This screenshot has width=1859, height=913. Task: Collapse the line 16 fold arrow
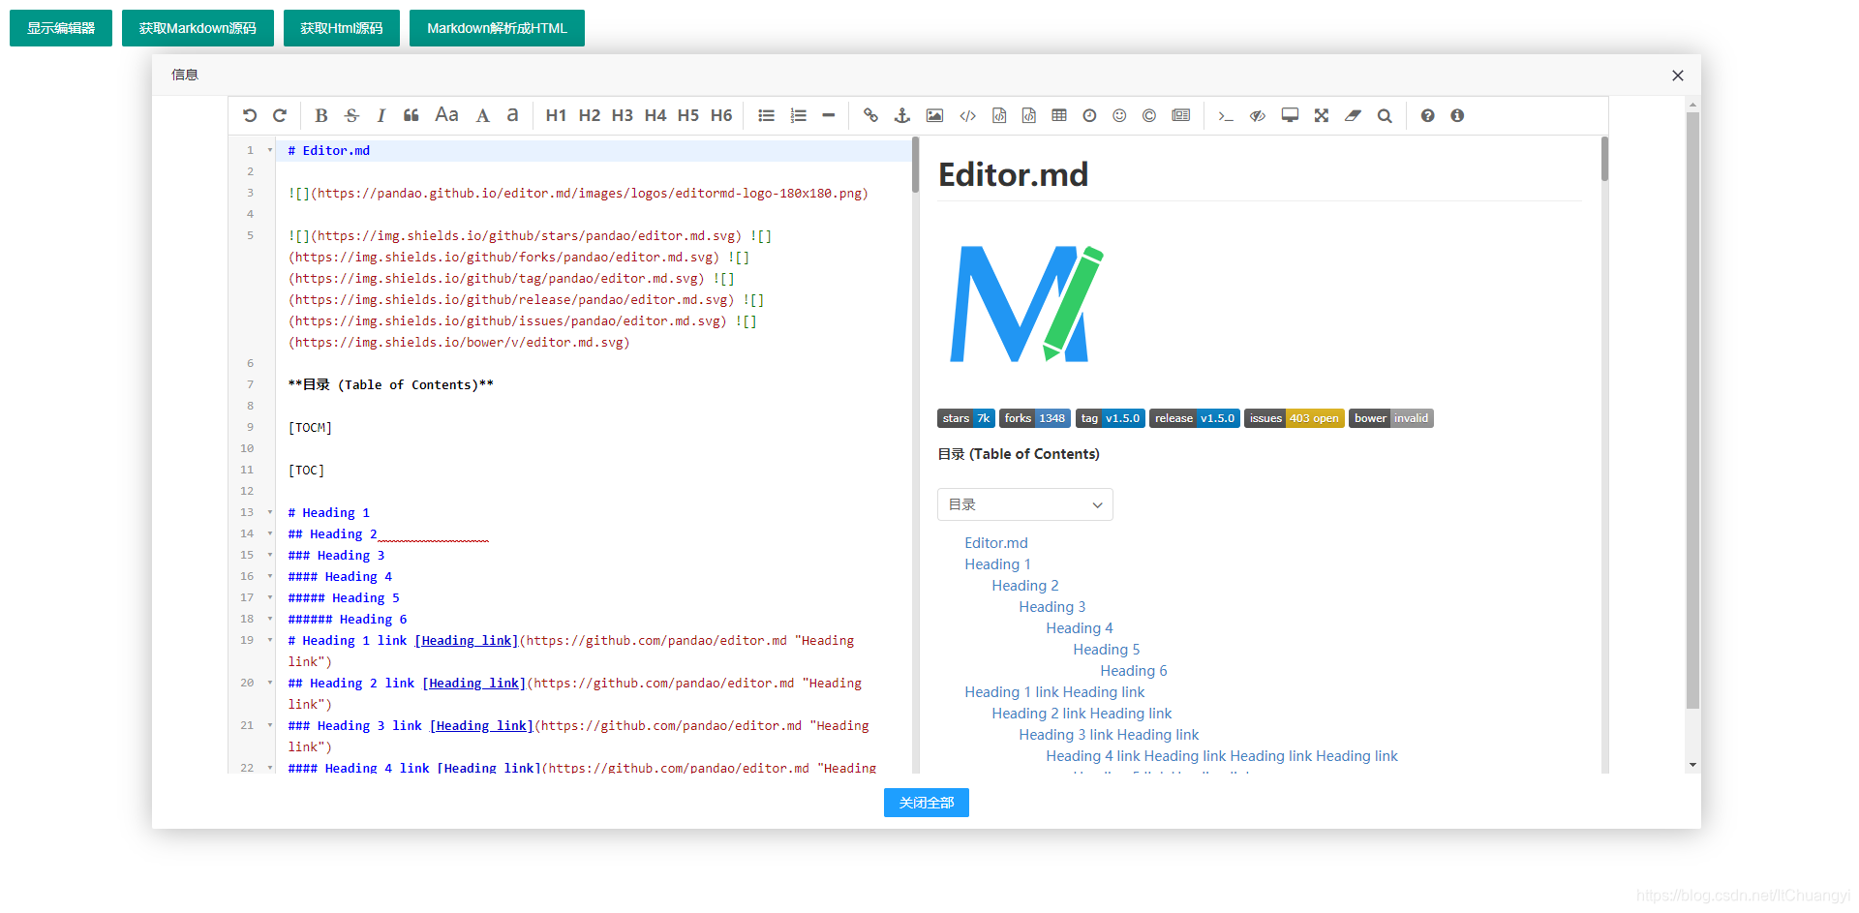270,576
